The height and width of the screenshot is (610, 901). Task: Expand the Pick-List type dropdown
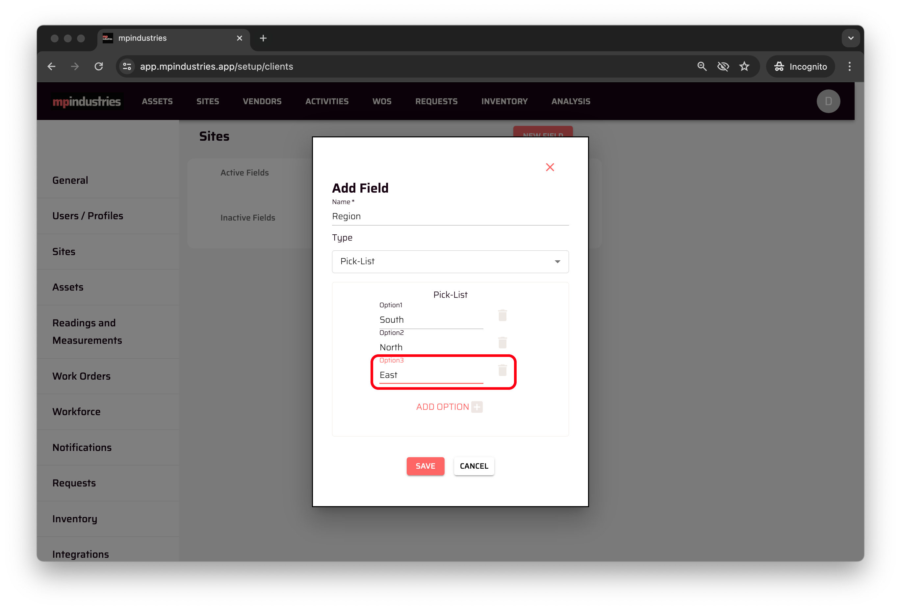450,262
